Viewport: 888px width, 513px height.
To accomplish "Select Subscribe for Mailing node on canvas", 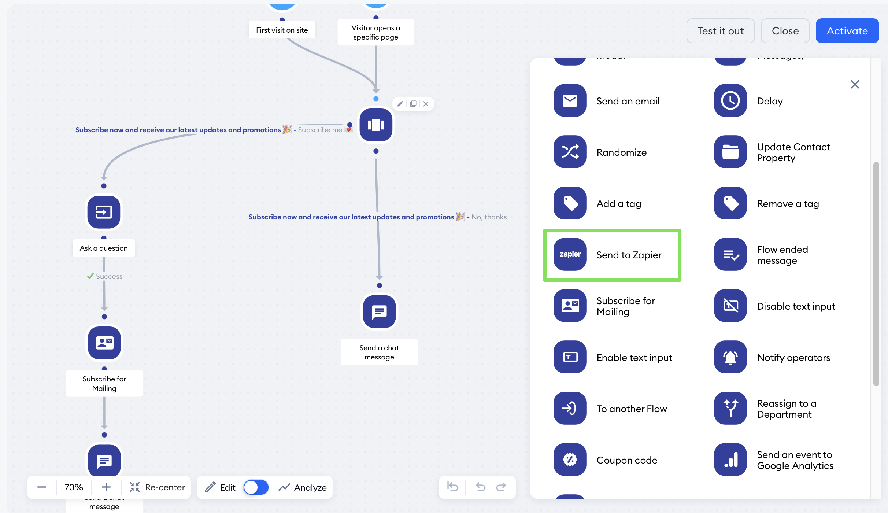I will [104, 343].
